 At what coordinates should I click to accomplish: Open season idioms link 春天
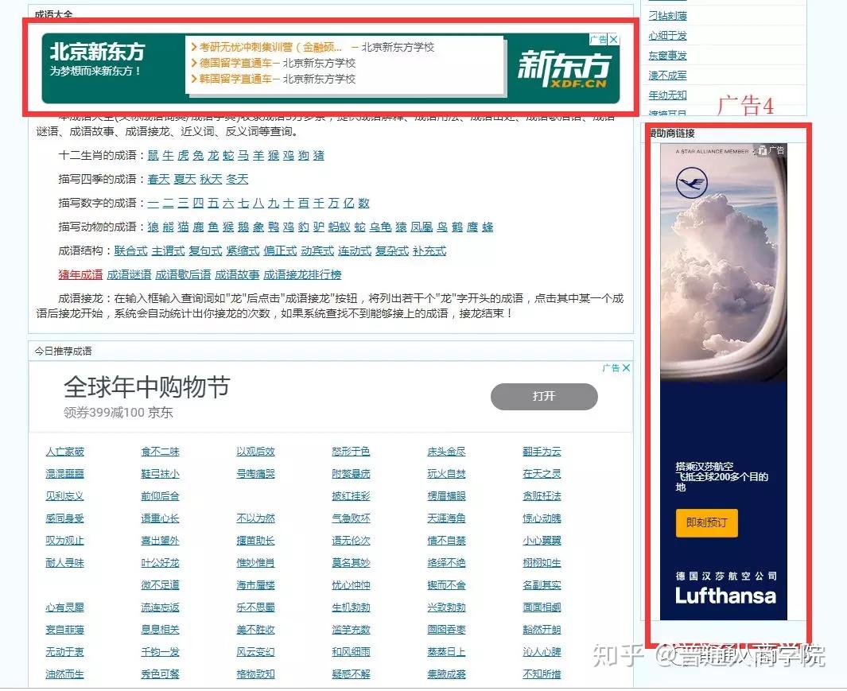(x=158, y=180)
